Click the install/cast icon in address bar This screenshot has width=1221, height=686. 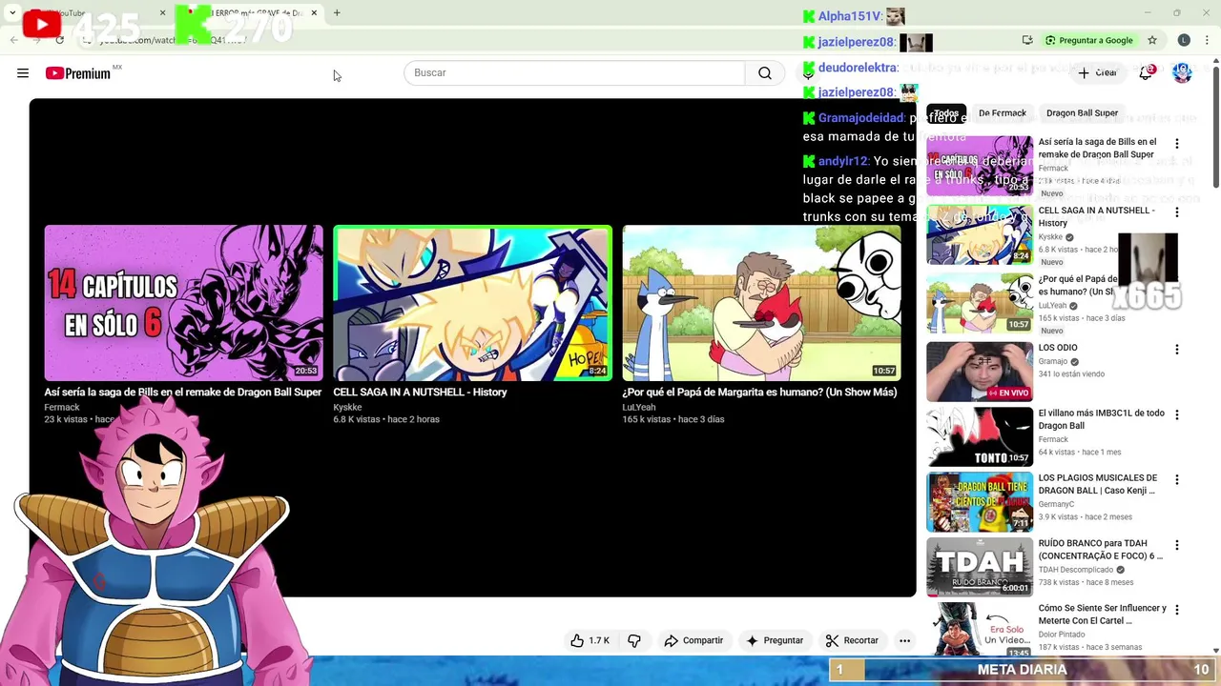pyautogui.click(x=1027, y=40)
